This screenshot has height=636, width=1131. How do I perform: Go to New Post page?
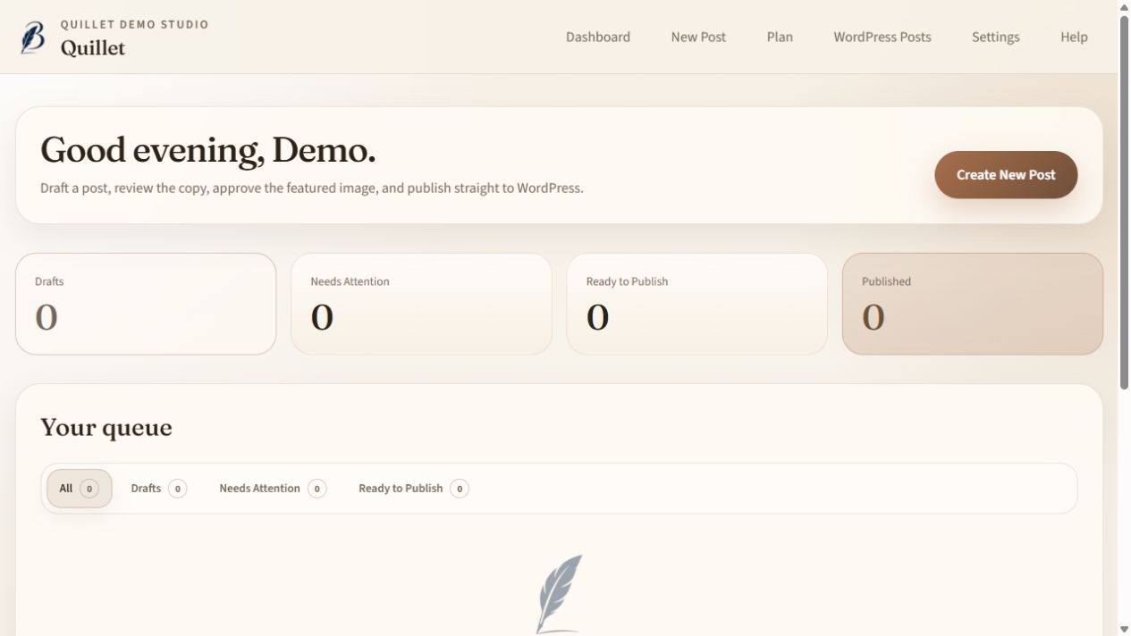(698, 37)
